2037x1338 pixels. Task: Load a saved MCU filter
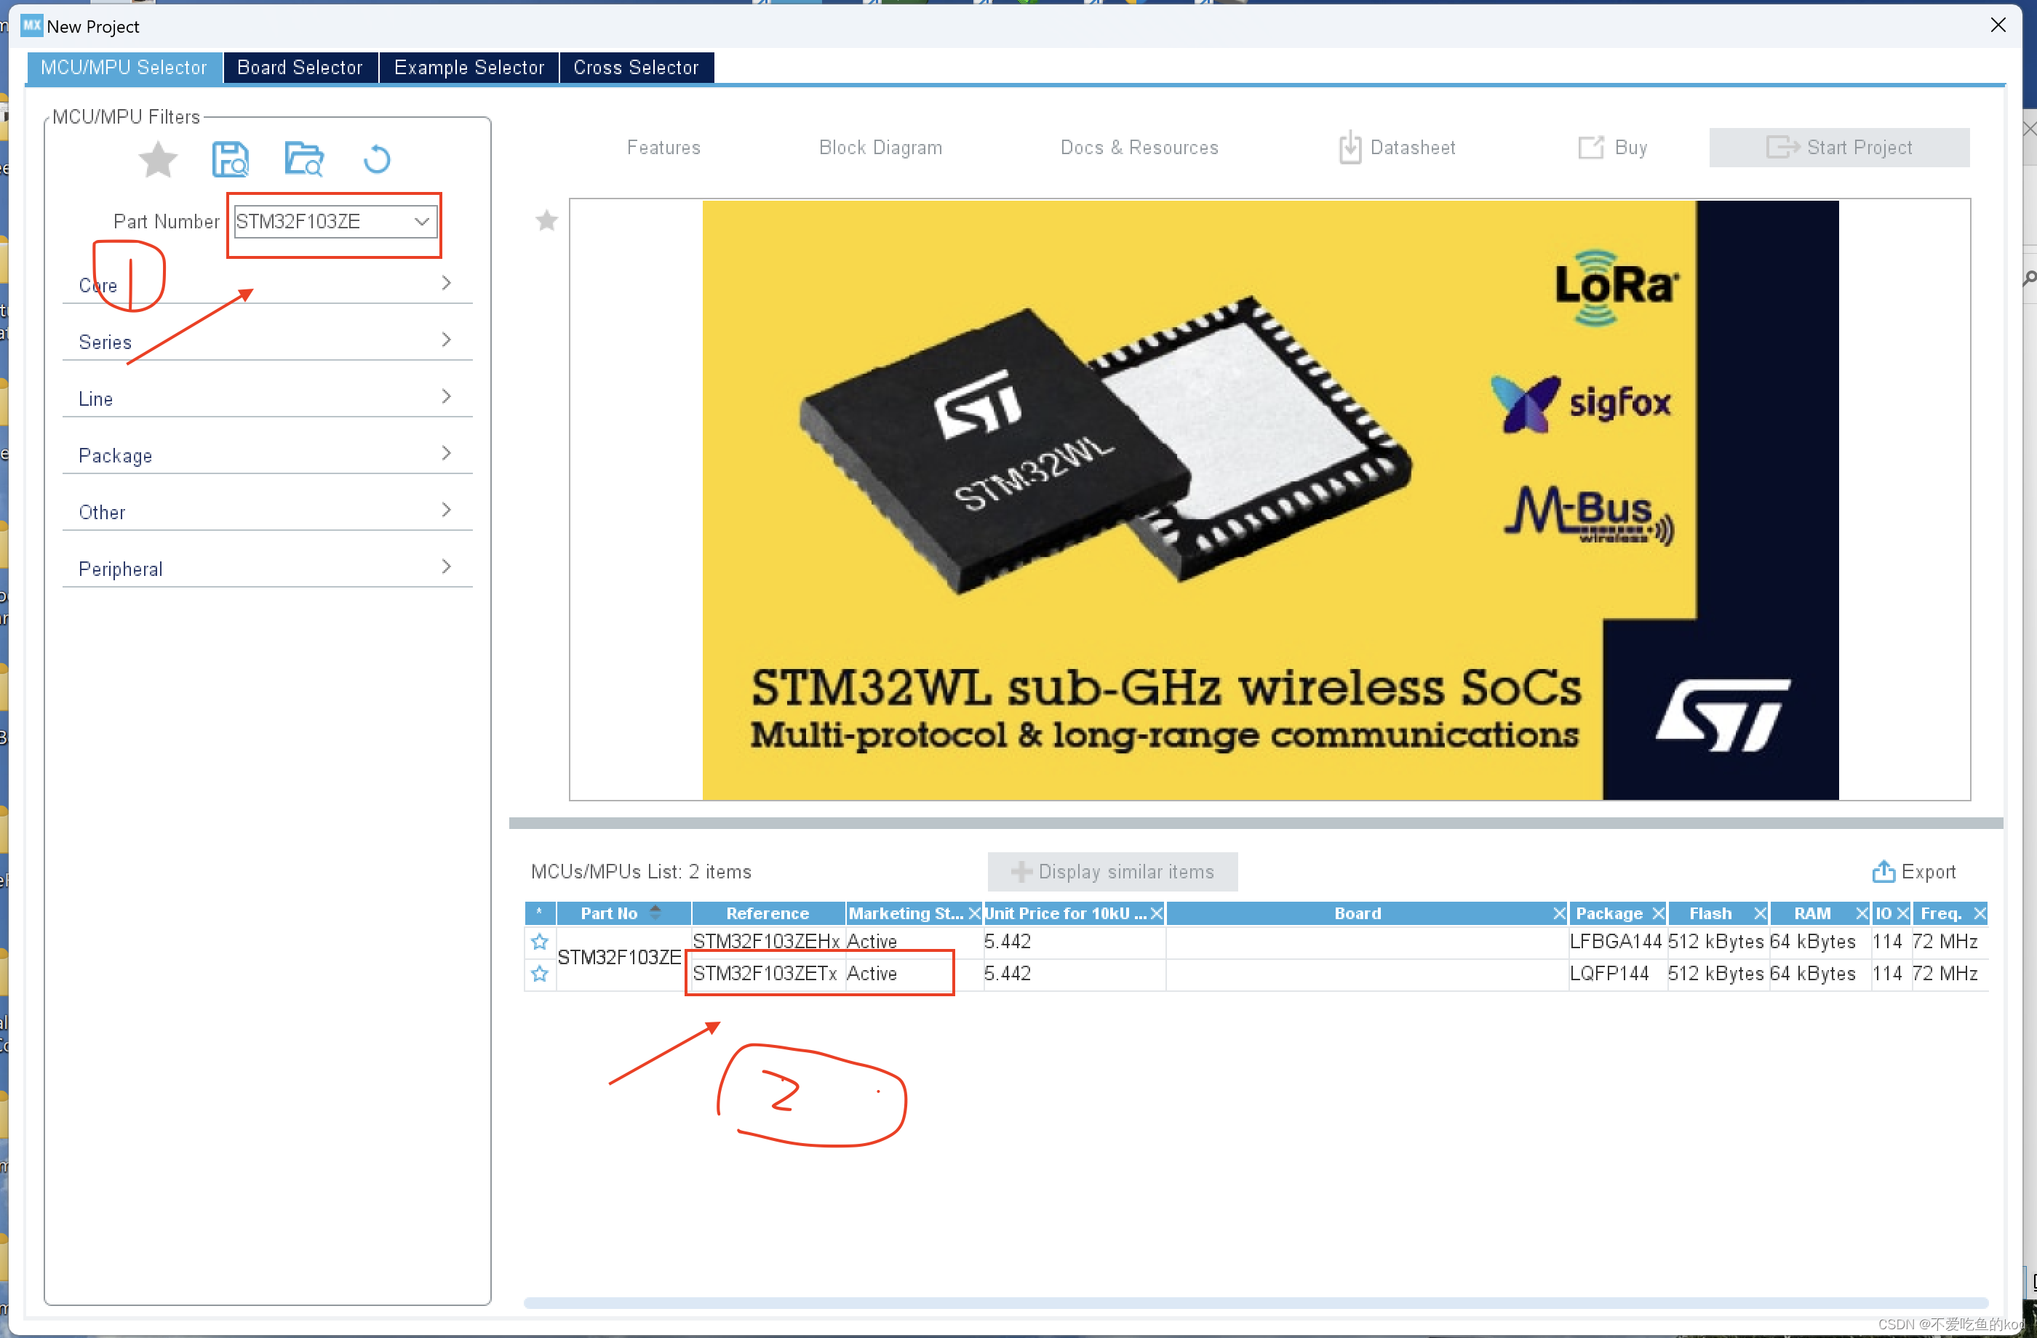click(x=304, y=159)
